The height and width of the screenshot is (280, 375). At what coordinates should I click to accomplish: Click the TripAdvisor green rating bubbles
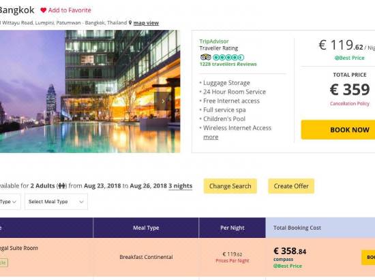point(228,57)
